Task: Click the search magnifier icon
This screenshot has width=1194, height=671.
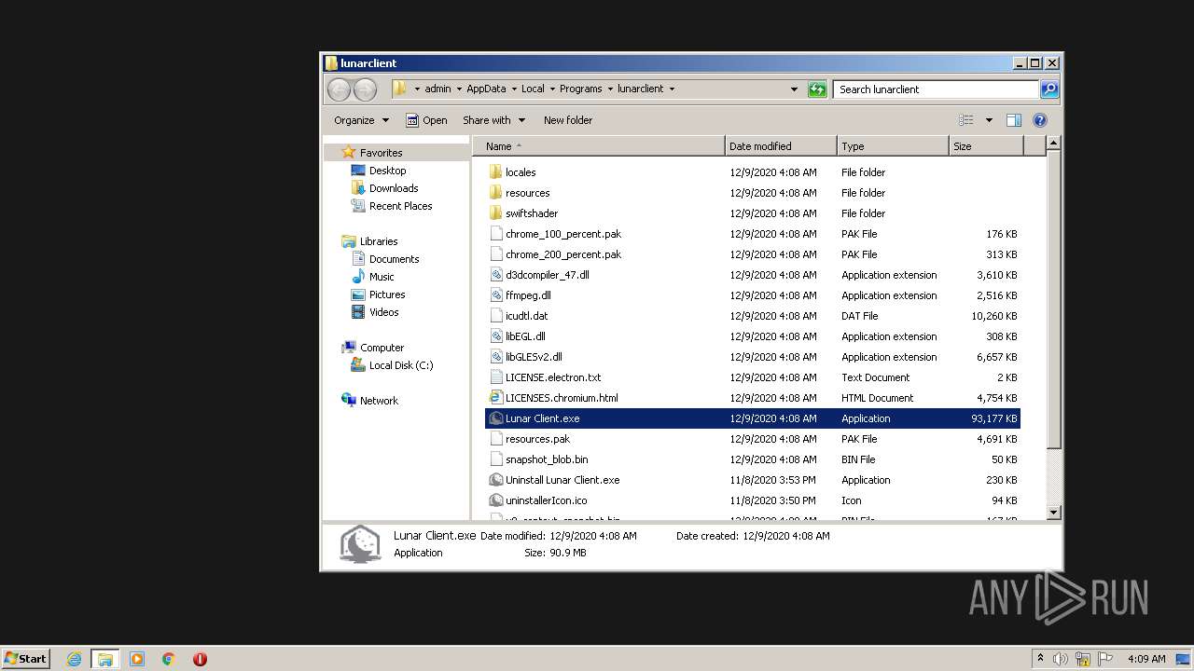Action: [x=1049, y=89]
